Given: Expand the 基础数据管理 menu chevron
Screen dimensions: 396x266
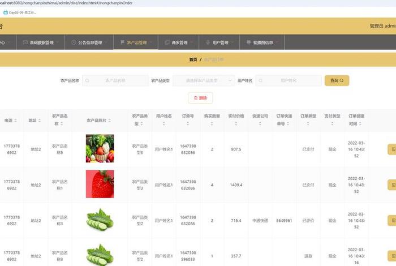Looking at the screenshot, I should click(57, 42).
